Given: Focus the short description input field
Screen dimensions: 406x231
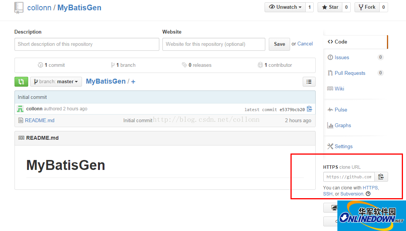Looking at the screenshot, I should click(x=87, y=44).
